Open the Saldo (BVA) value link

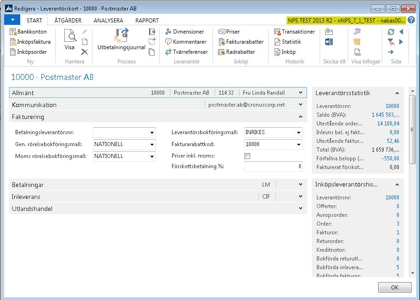coord(385,115)
